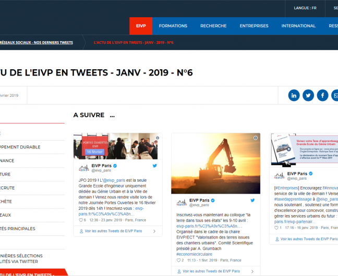The image size is (338, 276).
Task: Like the taxe d'apprentissage tweet (heart)
Action: point(276,228)
